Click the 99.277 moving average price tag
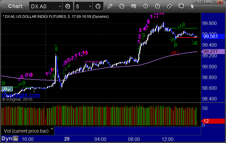 (213, 51)
